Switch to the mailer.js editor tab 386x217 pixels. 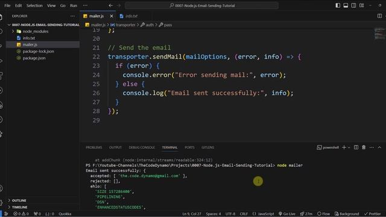click(96, 16)
